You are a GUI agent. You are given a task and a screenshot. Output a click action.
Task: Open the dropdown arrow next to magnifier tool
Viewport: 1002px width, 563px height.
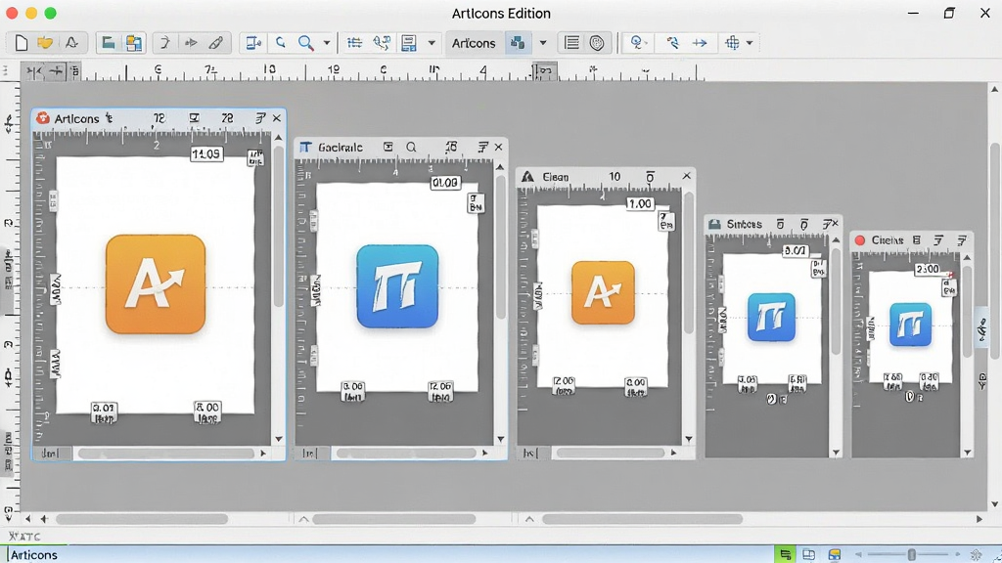point(327,43)
